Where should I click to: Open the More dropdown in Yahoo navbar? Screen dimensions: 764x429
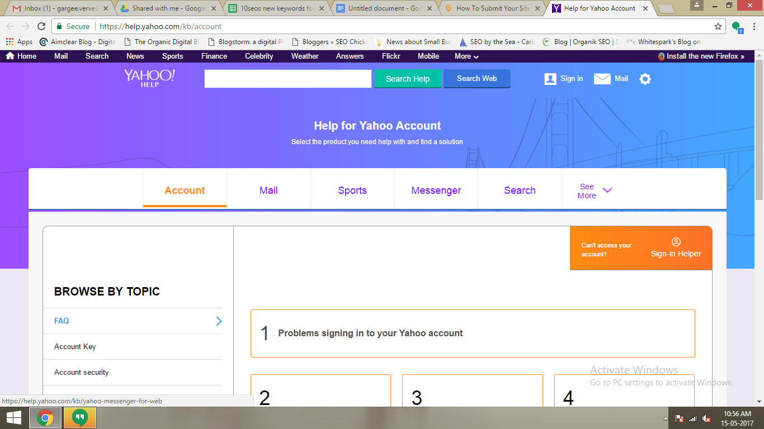[466, 56]
